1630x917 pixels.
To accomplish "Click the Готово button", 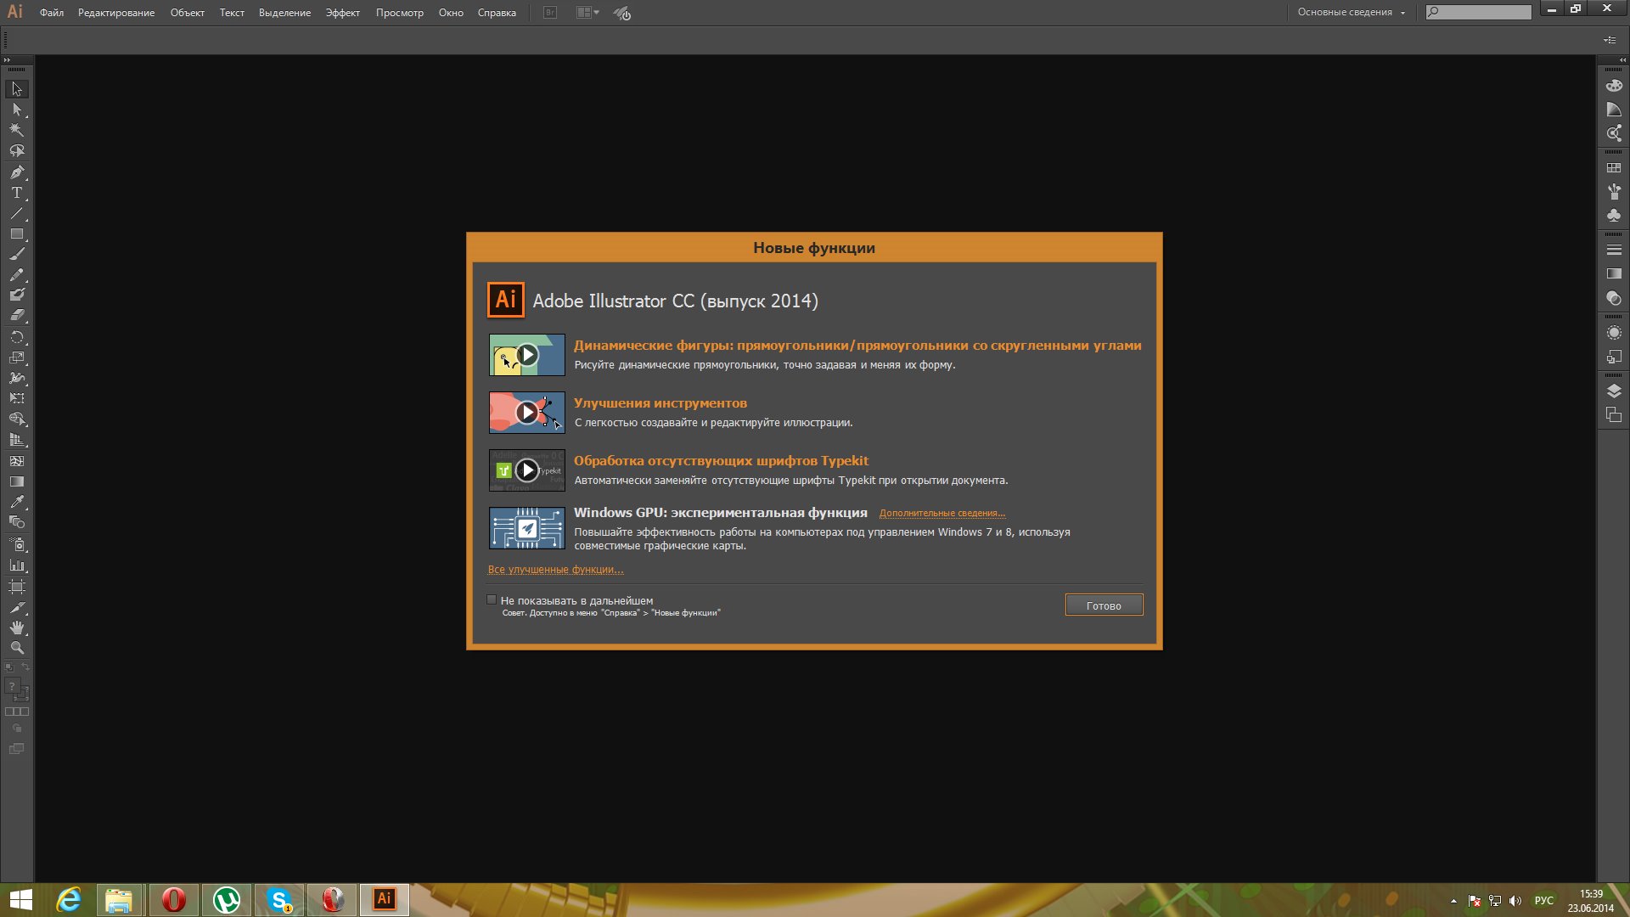I will click(x=1104, y=605).
